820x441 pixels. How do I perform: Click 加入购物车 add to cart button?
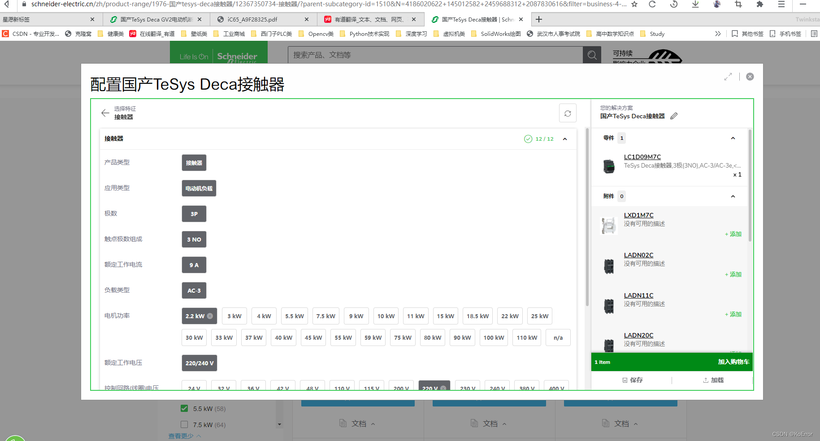733,362
